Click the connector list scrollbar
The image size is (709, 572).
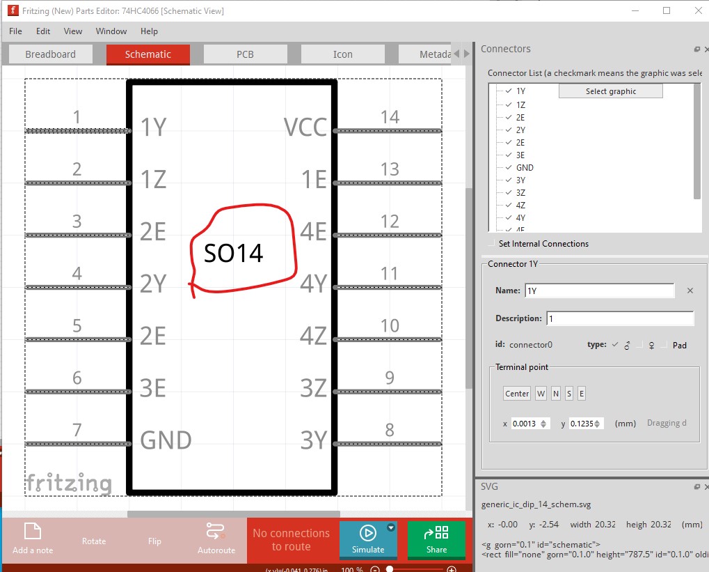click(696, 141)
